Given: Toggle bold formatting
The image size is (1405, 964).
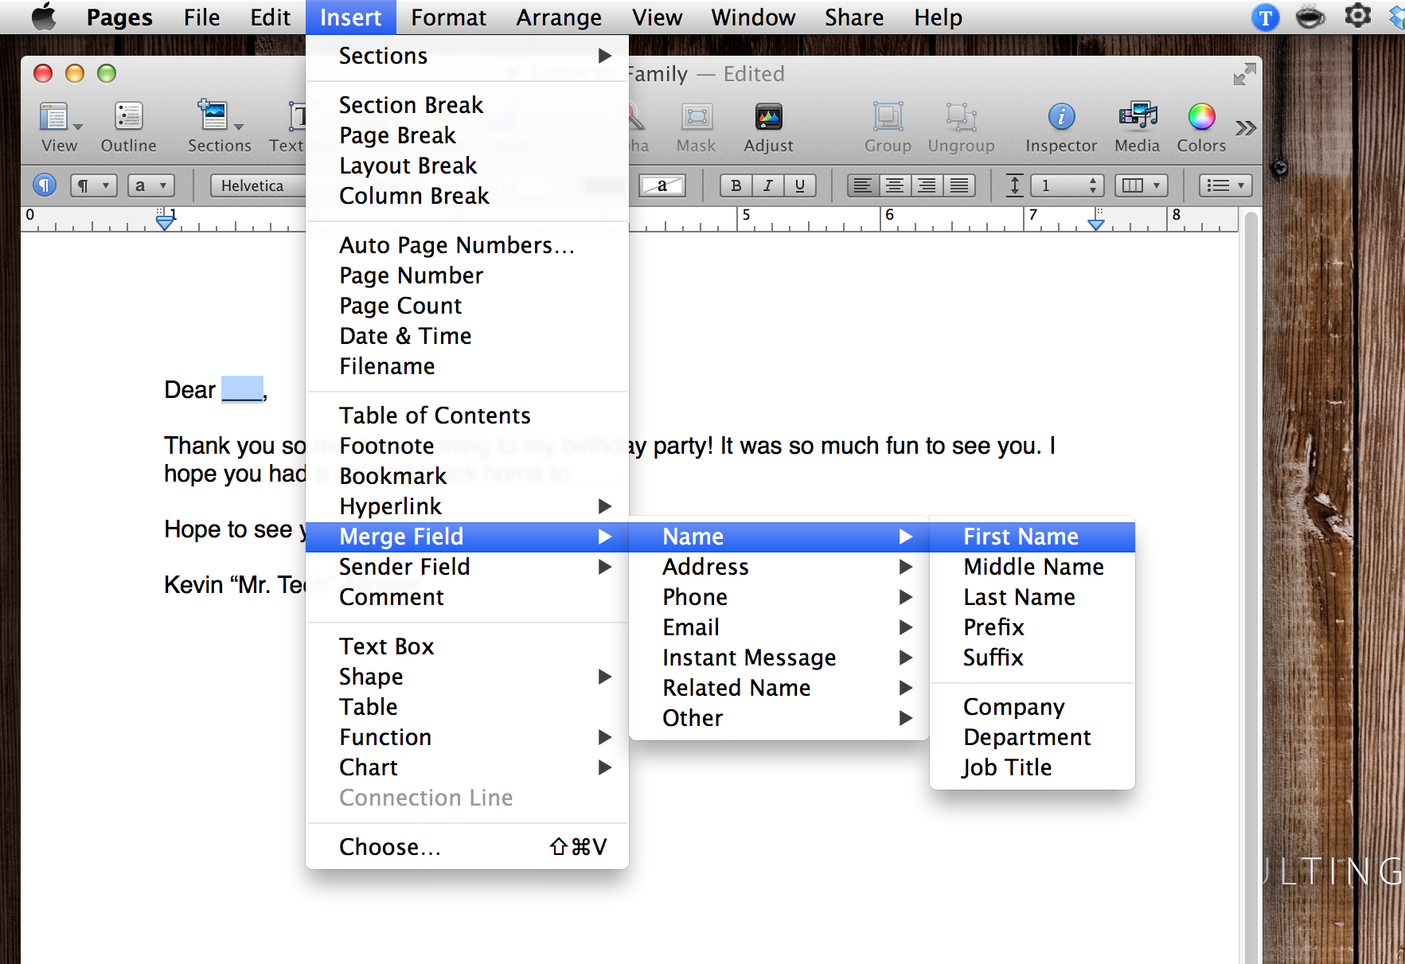Looking at the screenshot, I should click(x=736, y=185).
